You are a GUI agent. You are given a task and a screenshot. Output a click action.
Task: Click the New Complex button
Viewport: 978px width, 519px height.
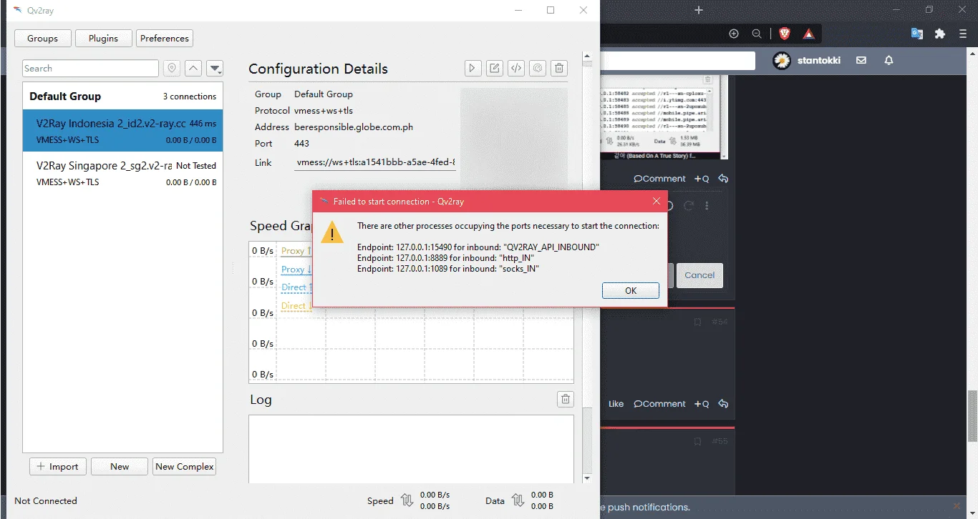point(185,467)
